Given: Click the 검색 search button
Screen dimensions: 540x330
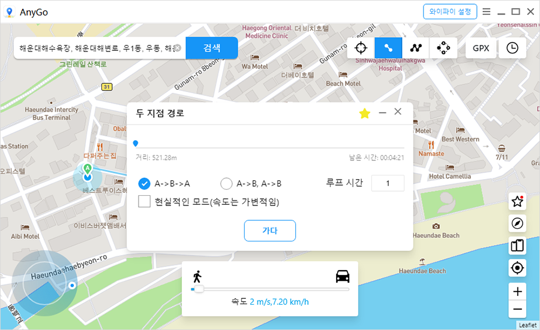Looking at the screenshot, I should click(x=212, y=48).
